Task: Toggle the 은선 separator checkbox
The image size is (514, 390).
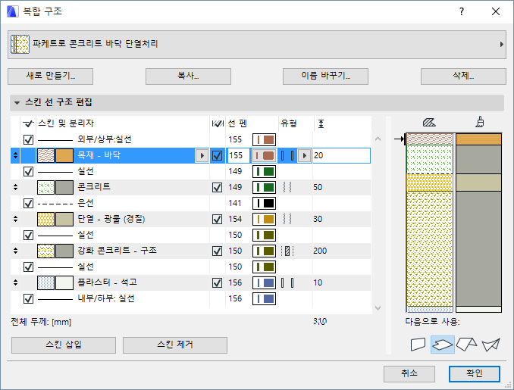Action: [x=28, y=204]
